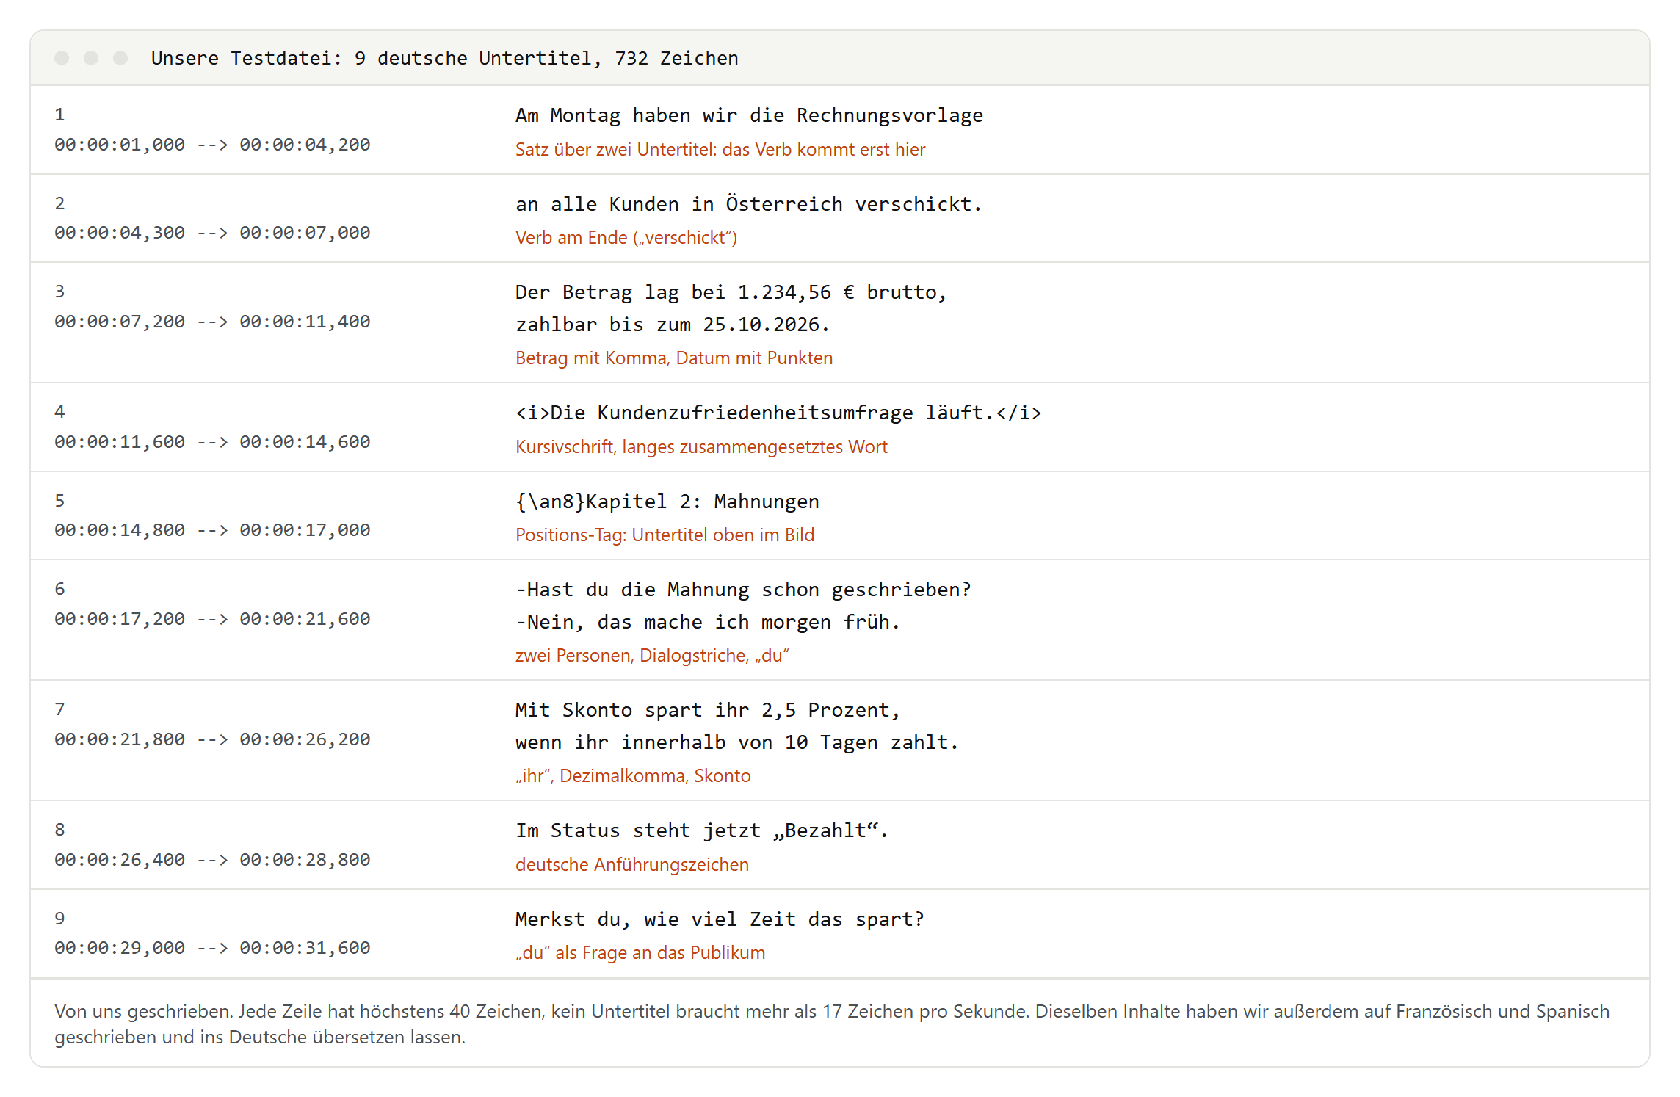Click timestamp '00:00:17,200 --> 00:00:21,600'
Image resolution: width=1680 pixels, height=1097 pixels.
point(212,619)
